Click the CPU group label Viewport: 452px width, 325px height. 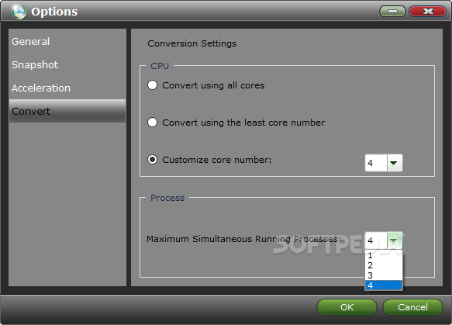(160, 66)
